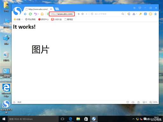This screenshot has height=122, width=163.
Task: Launch Edge from the taskbar
Action: pos(70,119)
